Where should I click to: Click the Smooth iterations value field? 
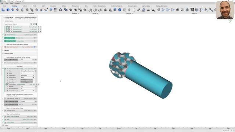28,89
